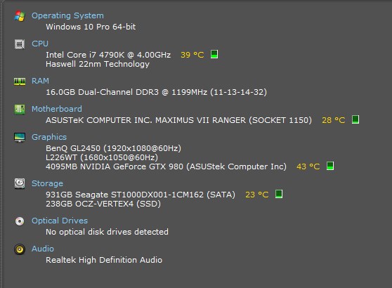Click the GTX 980 temperature status icon
Viewport: 392px width, 288px height.
pyautogui.click(x=330, y=166)
